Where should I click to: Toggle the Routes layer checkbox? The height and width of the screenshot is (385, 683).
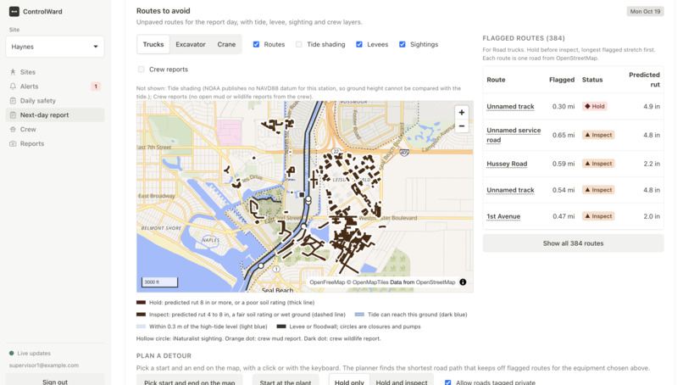pos(256,44)
